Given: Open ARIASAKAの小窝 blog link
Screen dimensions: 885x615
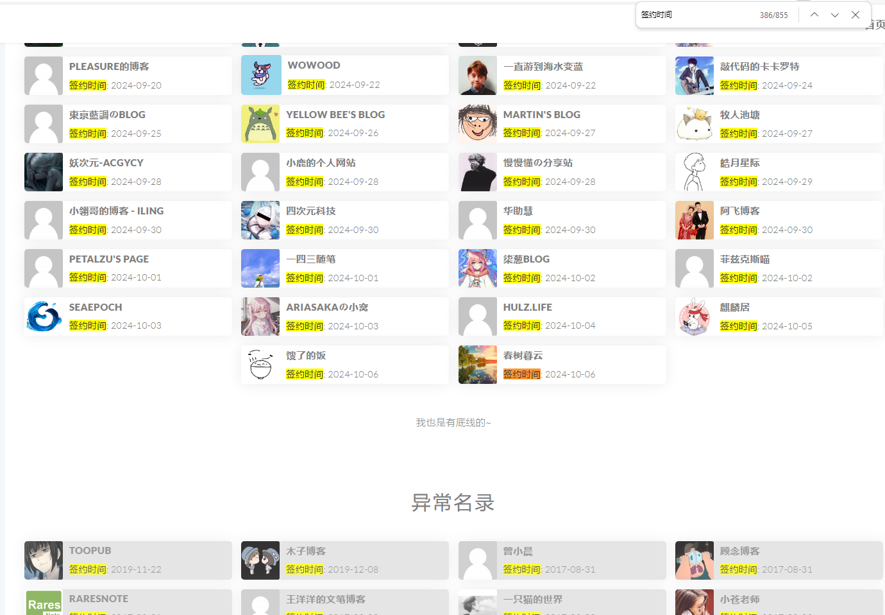Looking at the screenshot, I should pyautogui.click(x=326, y=307).
